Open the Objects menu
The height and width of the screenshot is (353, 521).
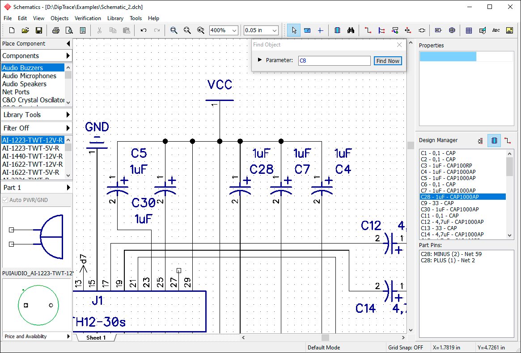click(x=59, y=18)
